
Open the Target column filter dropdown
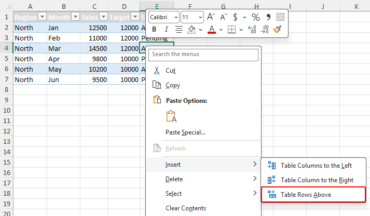click(135, 17)
